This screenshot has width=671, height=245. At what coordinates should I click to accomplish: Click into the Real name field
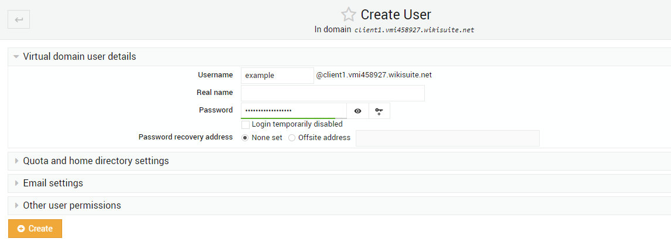333,93
